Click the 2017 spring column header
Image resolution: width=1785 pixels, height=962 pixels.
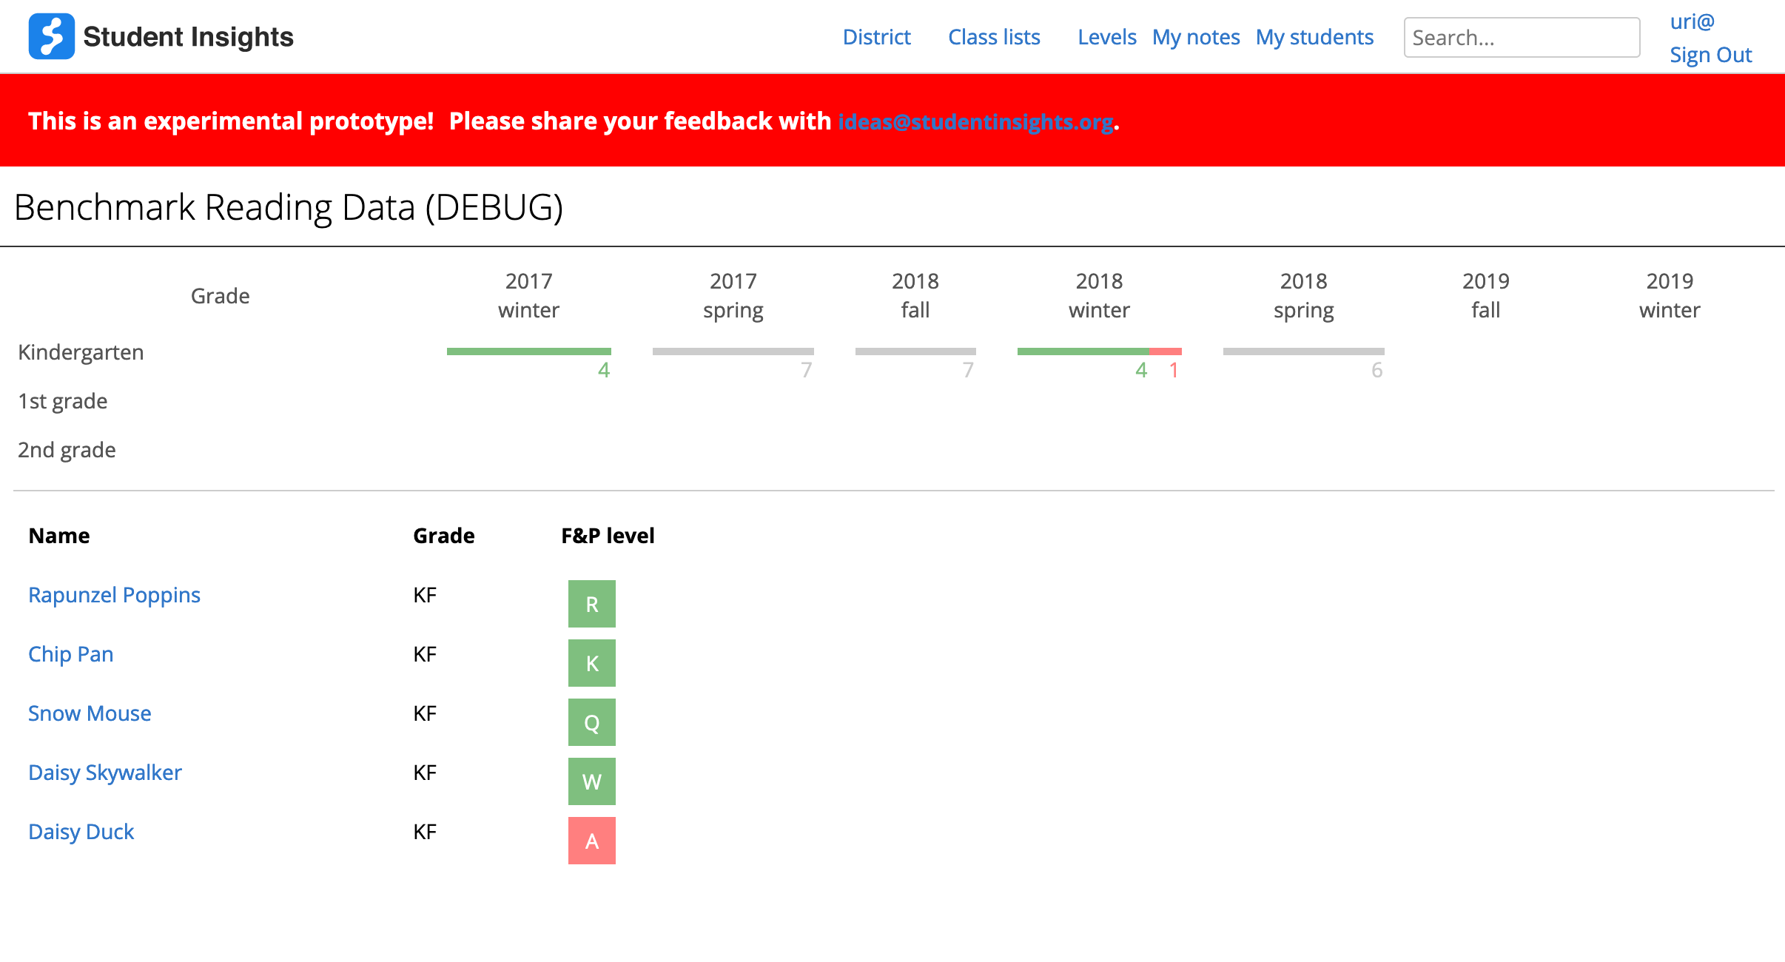[733, 296]
